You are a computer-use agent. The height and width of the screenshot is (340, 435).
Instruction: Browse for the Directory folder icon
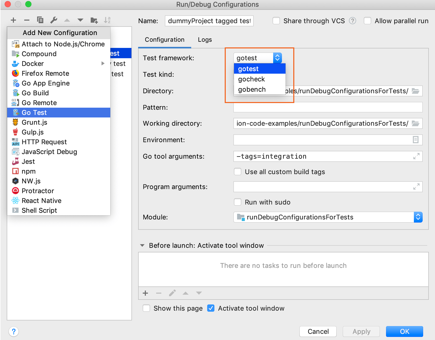(x=415, y=91)
